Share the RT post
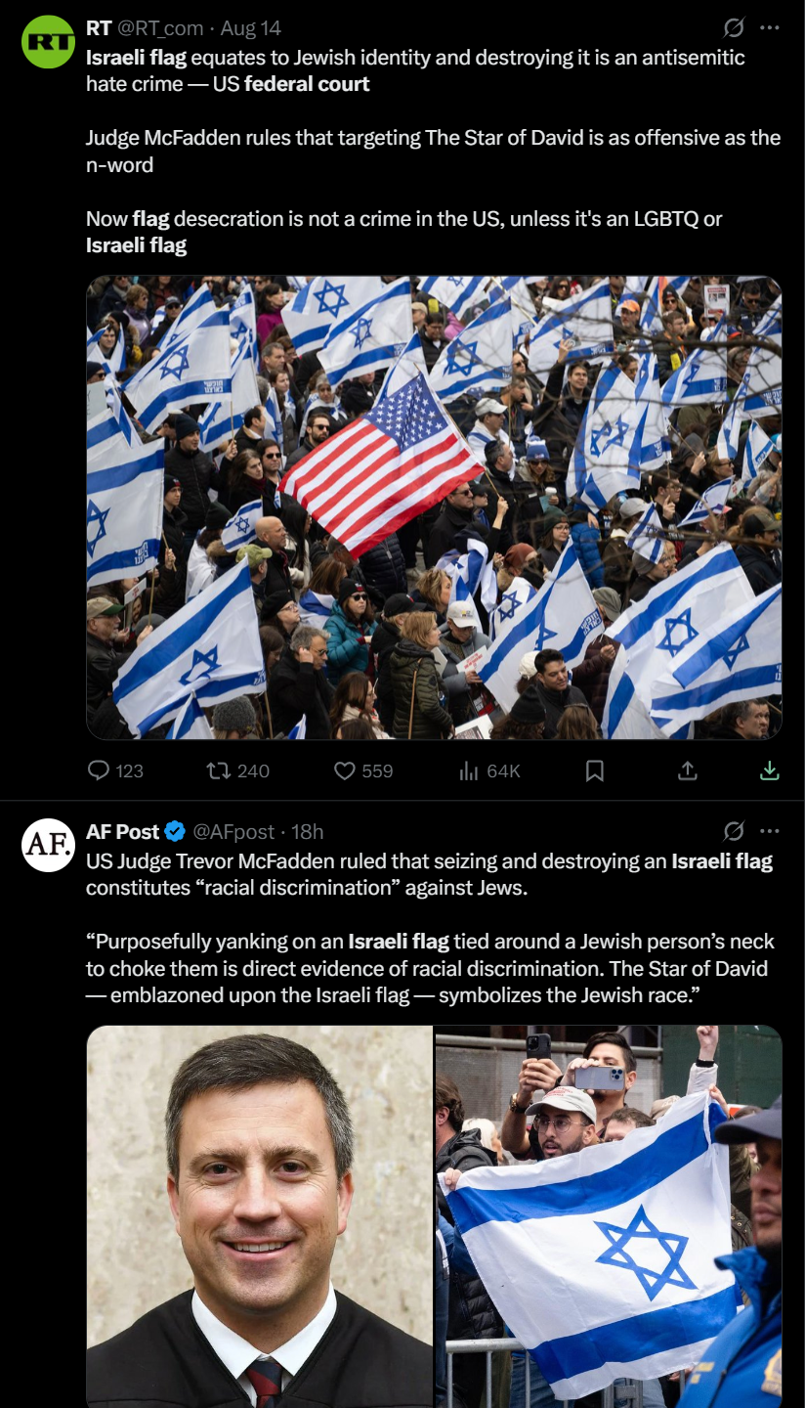This screenshot has width=805, height=1408. [688, 770]
